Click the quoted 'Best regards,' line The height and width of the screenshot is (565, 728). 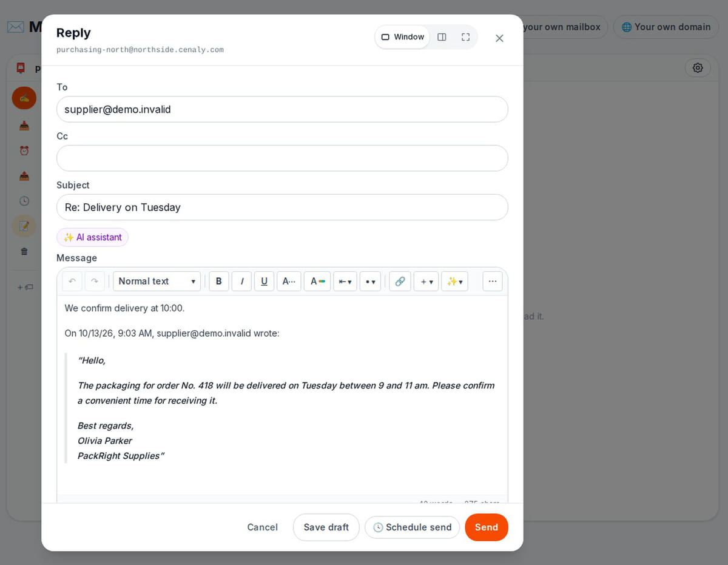[106, 425]
